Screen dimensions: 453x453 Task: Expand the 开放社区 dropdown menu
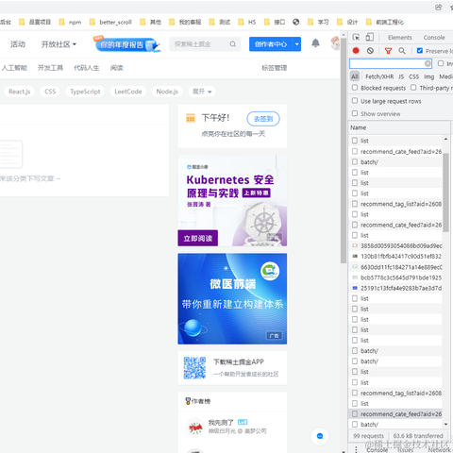pos(59,44)
